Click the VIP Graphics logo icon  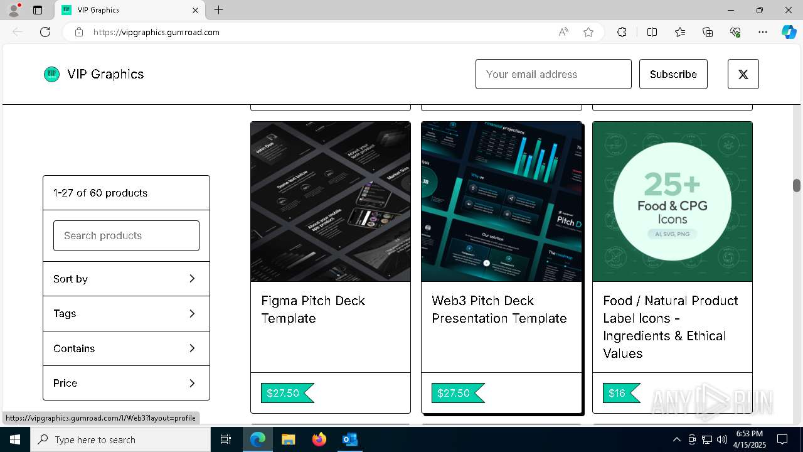(x=51, y=74)
